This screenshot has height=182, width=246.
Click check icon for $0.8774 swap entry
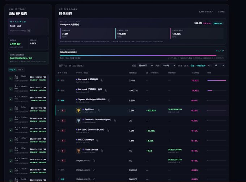click(x=10, y=130)
